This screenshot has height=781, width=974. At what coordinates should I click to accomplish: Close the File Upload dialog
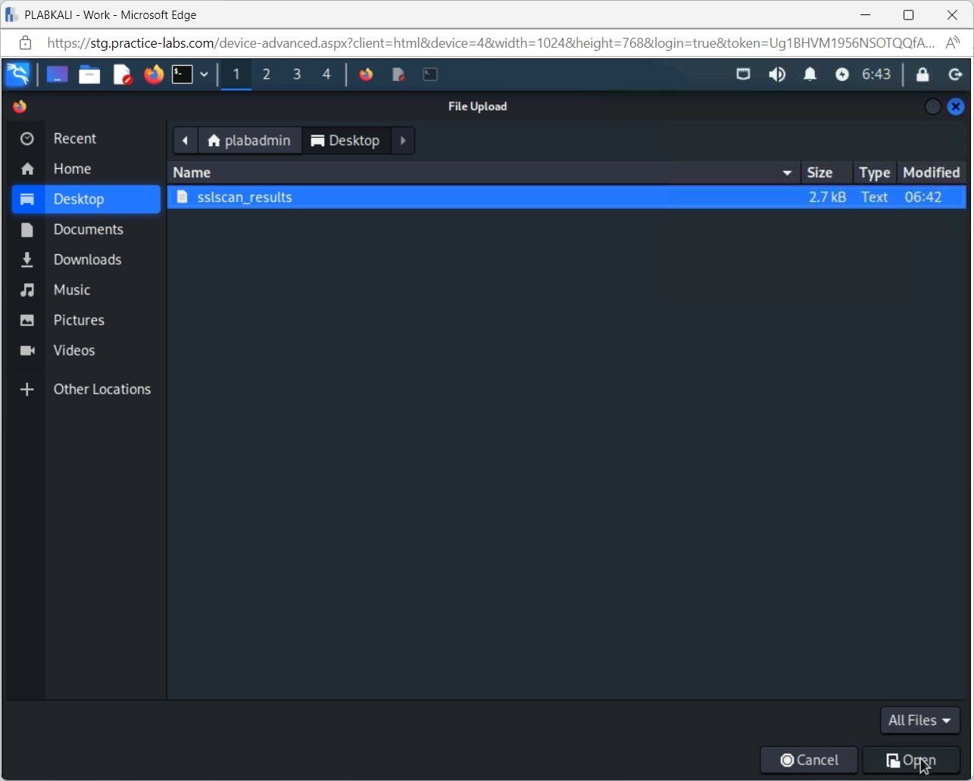click(956, 107)
